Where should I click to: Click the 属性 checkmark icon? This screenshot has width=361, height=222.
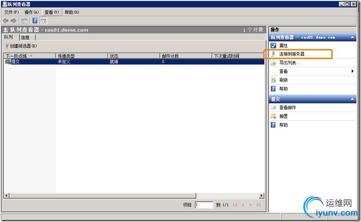click(274, 45)
